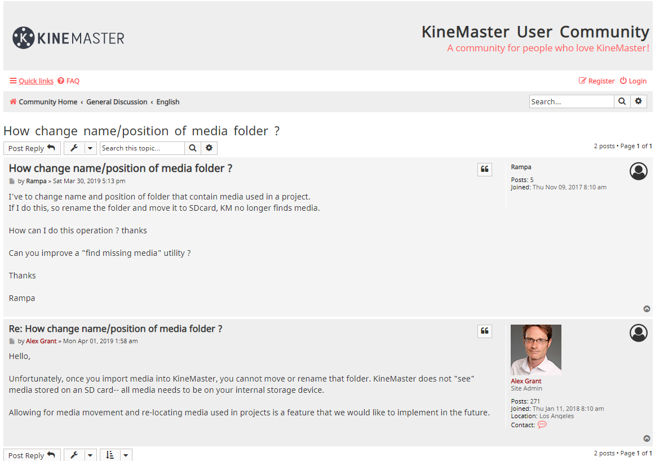Open Rampa's profile from the byline
655x461 pixels.
coord(36,181)
